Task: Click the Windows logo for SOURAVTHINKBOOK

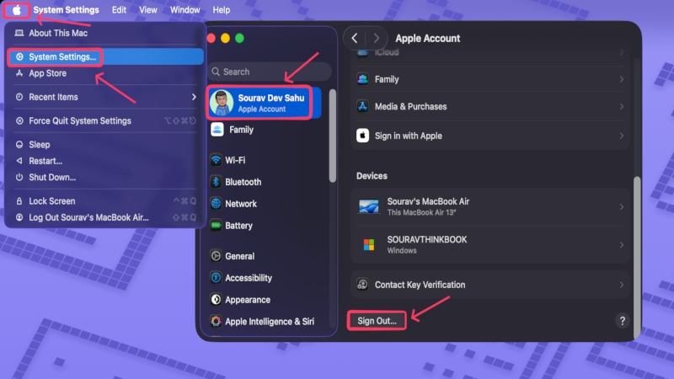Action: click(x=369, y=244)
